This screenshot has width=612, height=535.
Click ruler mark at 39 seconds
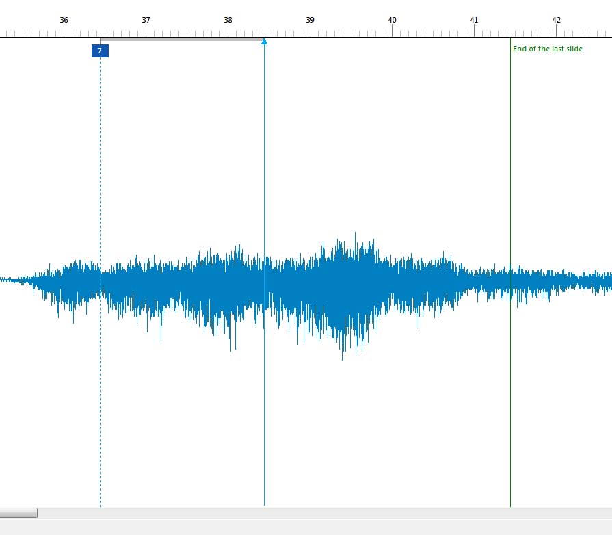tap(310, 20)
